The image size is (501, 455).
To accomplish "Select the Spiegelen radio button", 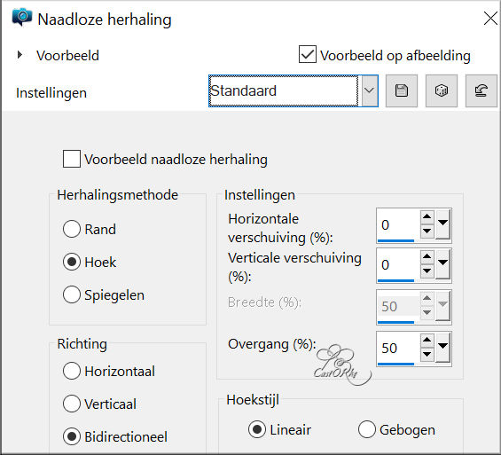I will pyautogui.click(x=72, y=294).
